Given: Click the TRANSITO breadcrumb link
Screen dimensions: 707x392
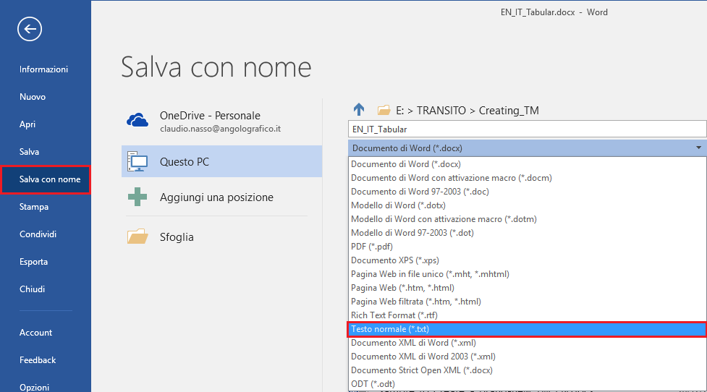Looking at the screenshot, I should tap(441, 111).
